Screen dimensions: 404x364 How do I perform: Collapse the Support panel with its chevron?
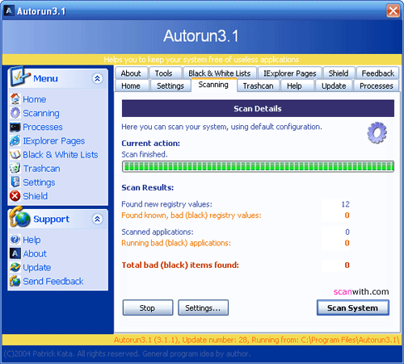pos(97,219)
